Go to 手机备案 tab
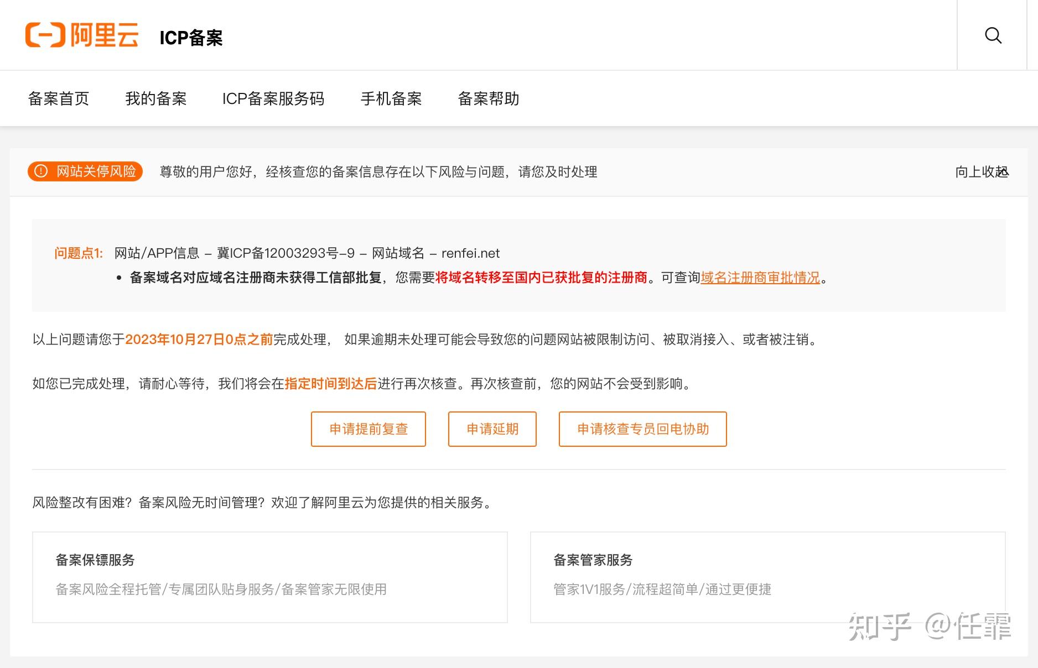1038x668 pixels. coord(391,98)
